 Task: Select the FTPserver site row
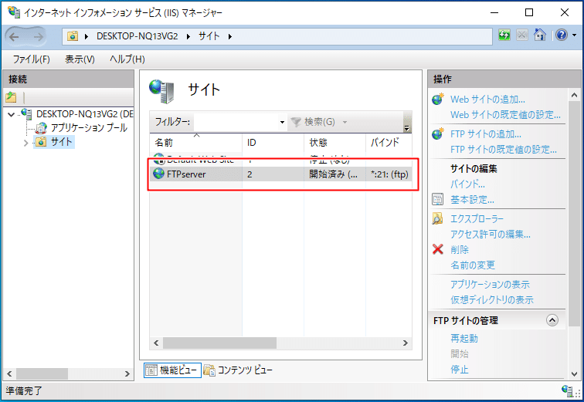click(281, 174)
